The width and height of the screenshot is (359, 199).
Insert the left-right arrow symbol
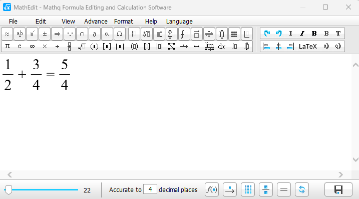tap(196, 47)
